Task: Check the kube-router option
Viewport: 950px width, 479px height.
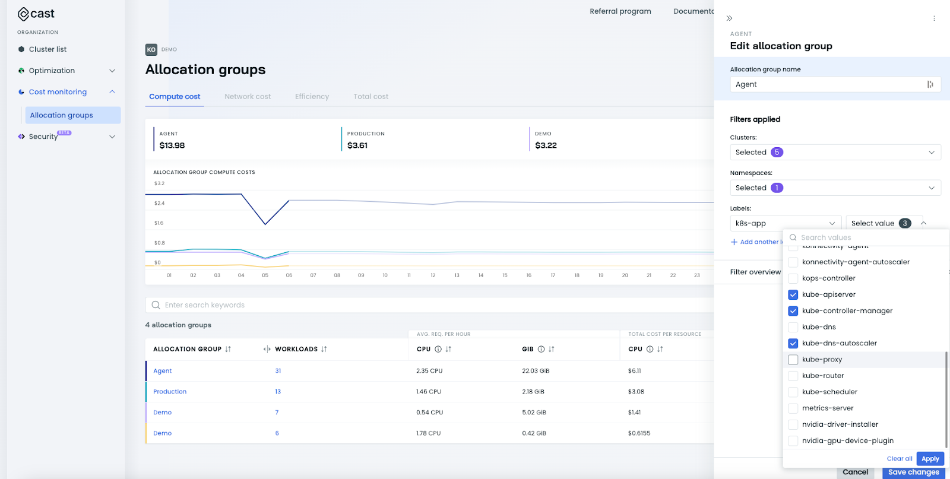Action: click(x=793, y=376)
